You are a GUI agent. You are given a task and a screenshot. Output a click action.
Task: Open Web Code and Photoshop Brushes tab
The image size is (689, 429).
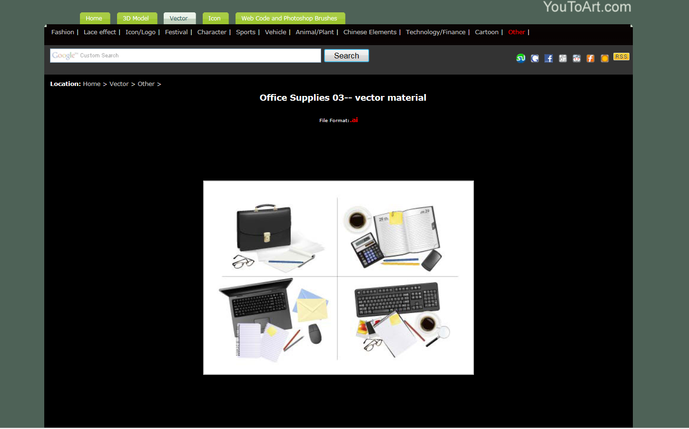click(x=290, y=18)
